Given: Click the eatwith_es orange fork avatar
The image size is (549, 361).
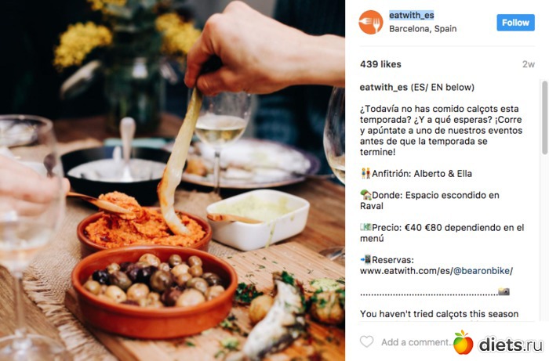Looking at the screenshot, I should point(371,22).
